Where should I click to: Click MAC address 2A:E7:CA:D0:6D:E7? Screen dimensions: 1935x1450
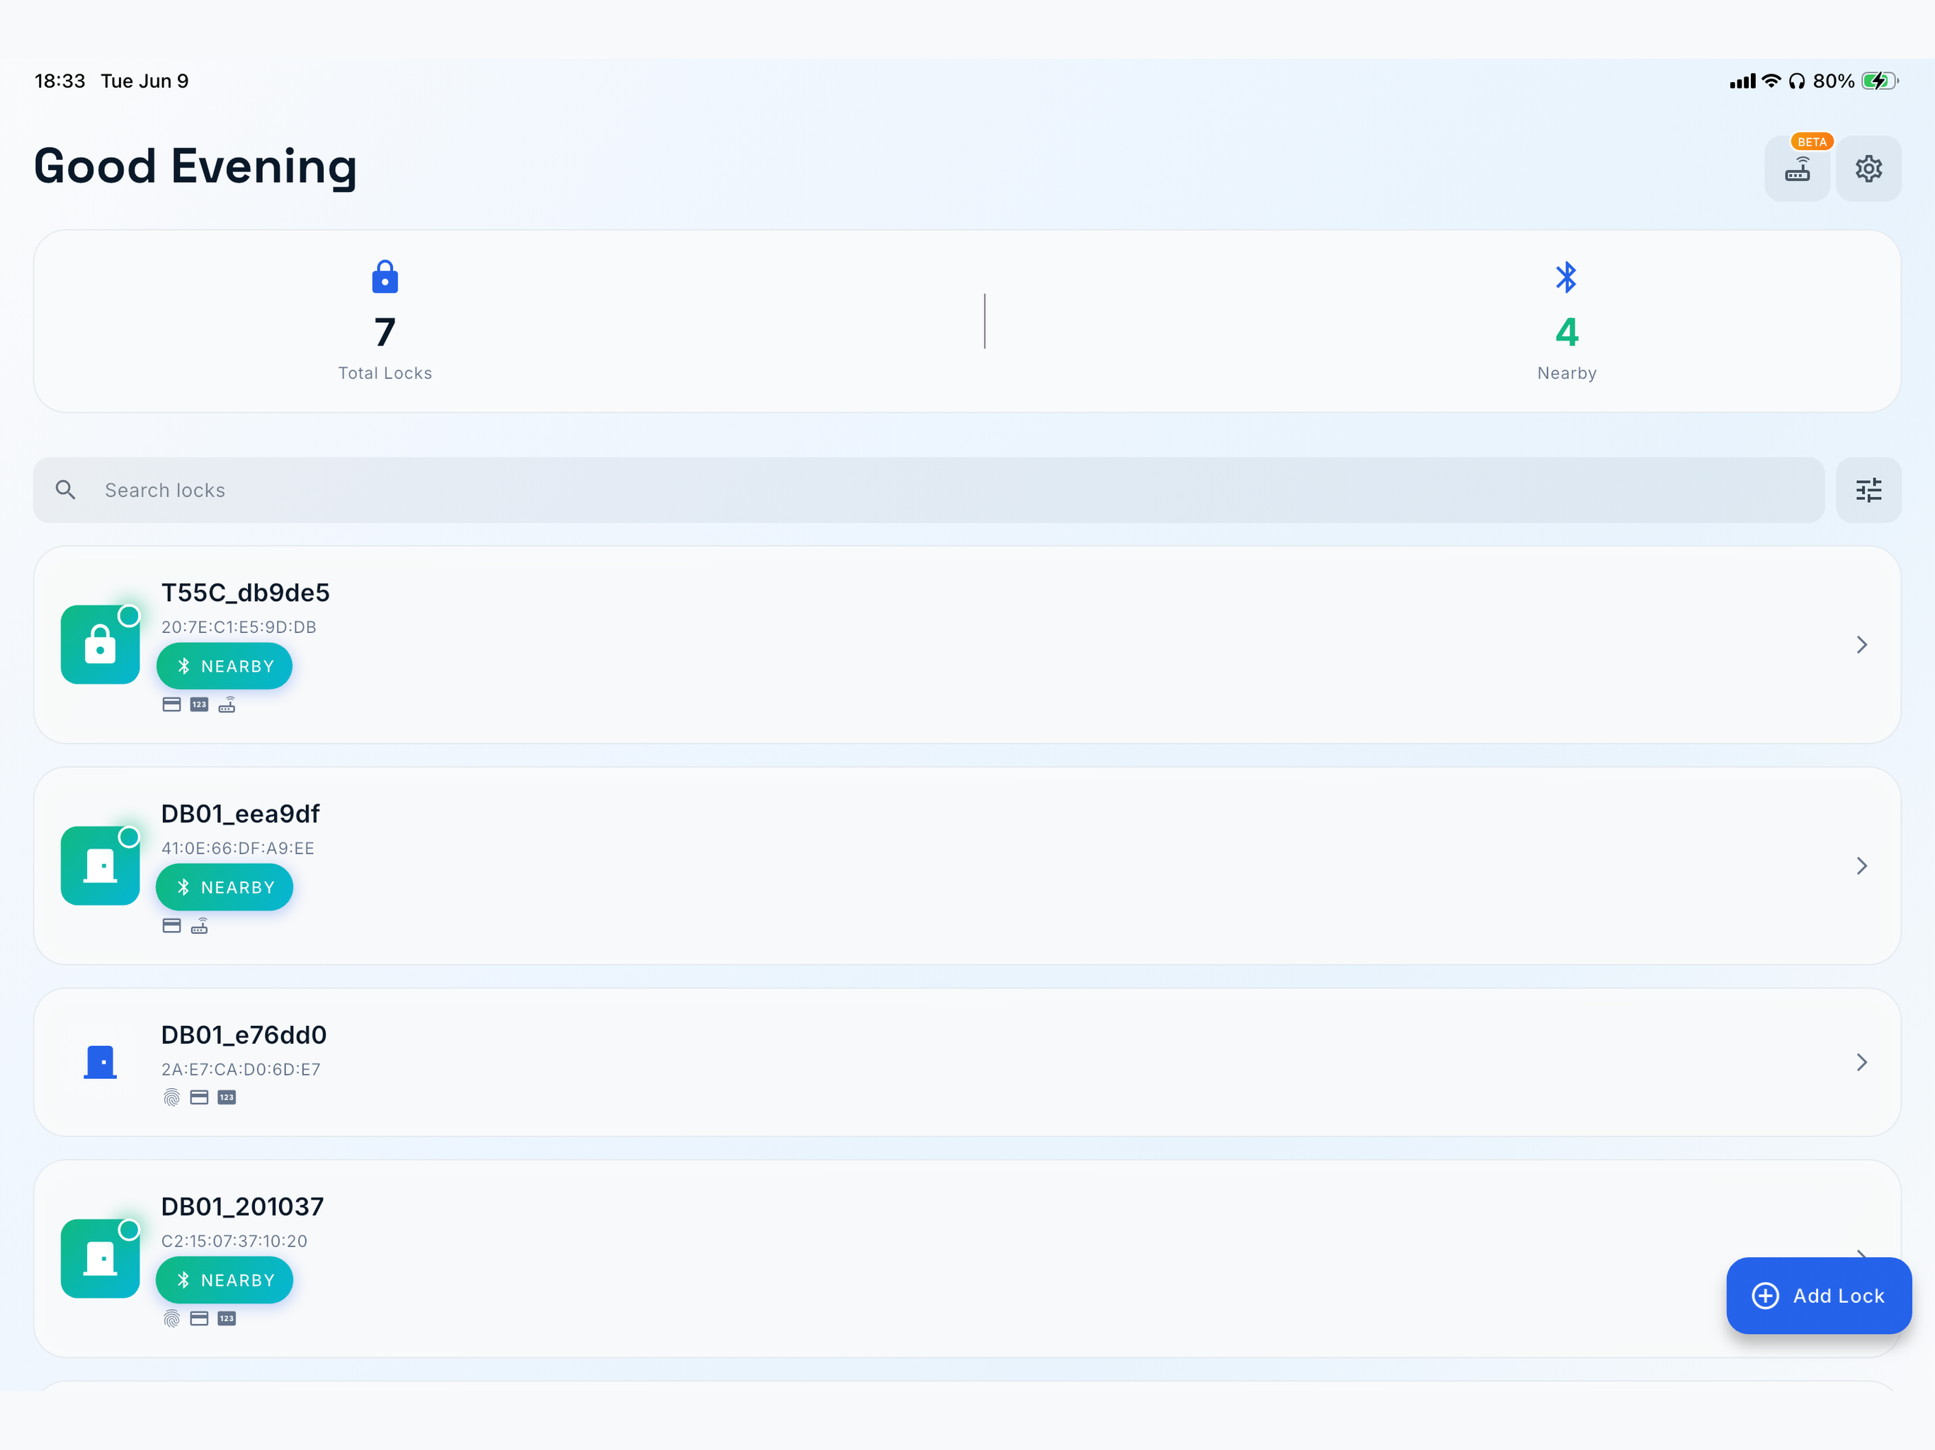[241, 1070]
